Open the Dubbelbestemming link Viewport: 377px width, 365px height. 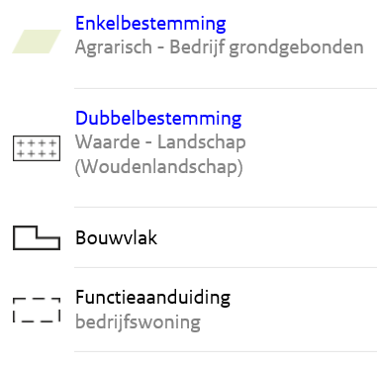click(x=158, y=119)
